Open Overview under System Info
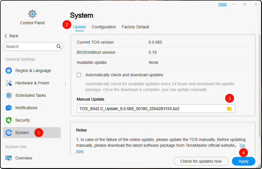The image size is (262, 169). point(32,158)
